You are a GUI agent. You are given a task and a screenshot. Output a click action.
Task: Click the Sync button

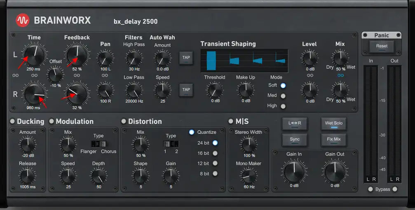point(295,140)
